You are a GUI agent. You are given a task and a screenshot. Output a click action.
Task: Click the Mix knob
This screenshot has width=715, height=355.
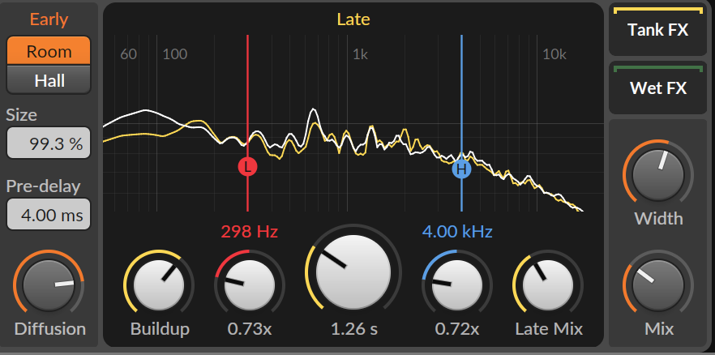(658, 285)
